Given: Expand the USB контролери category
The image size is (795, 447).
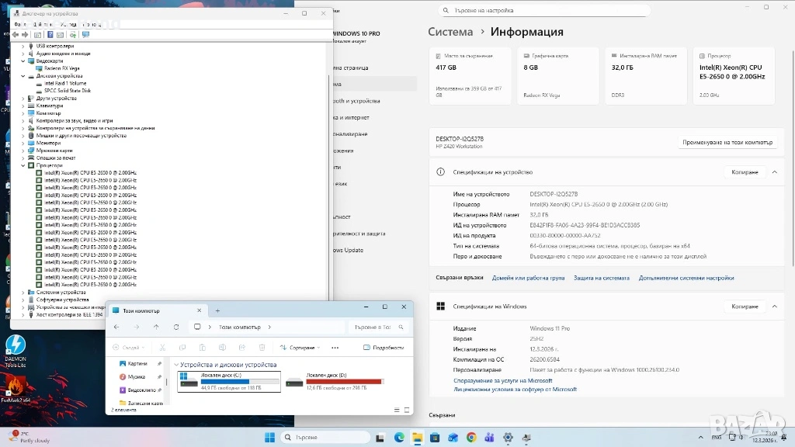Looking at the screenshot, I should click(x=23, y=46).
